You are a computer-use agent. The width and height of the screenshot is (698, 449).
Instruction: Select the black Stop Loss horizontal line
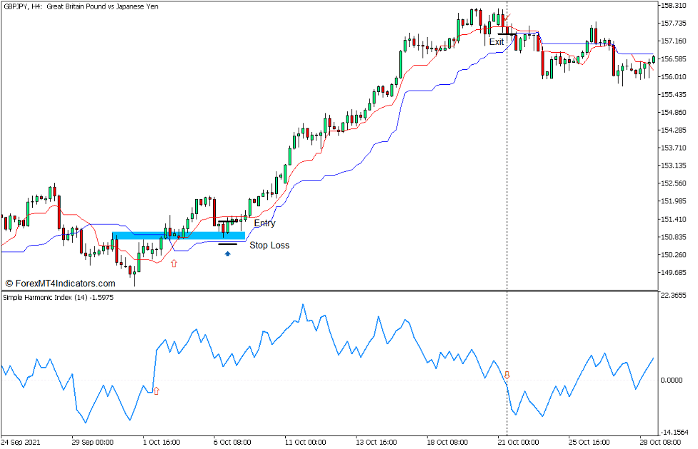pyautogui.click(x=227, y=244)
